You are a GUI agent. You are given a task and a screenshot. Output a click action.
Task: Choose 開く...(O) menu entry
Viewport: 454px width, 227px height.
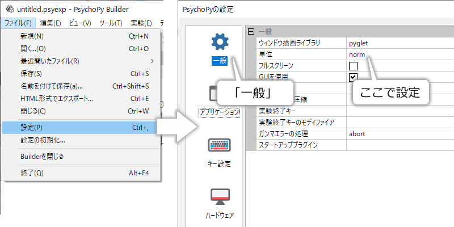81,49
